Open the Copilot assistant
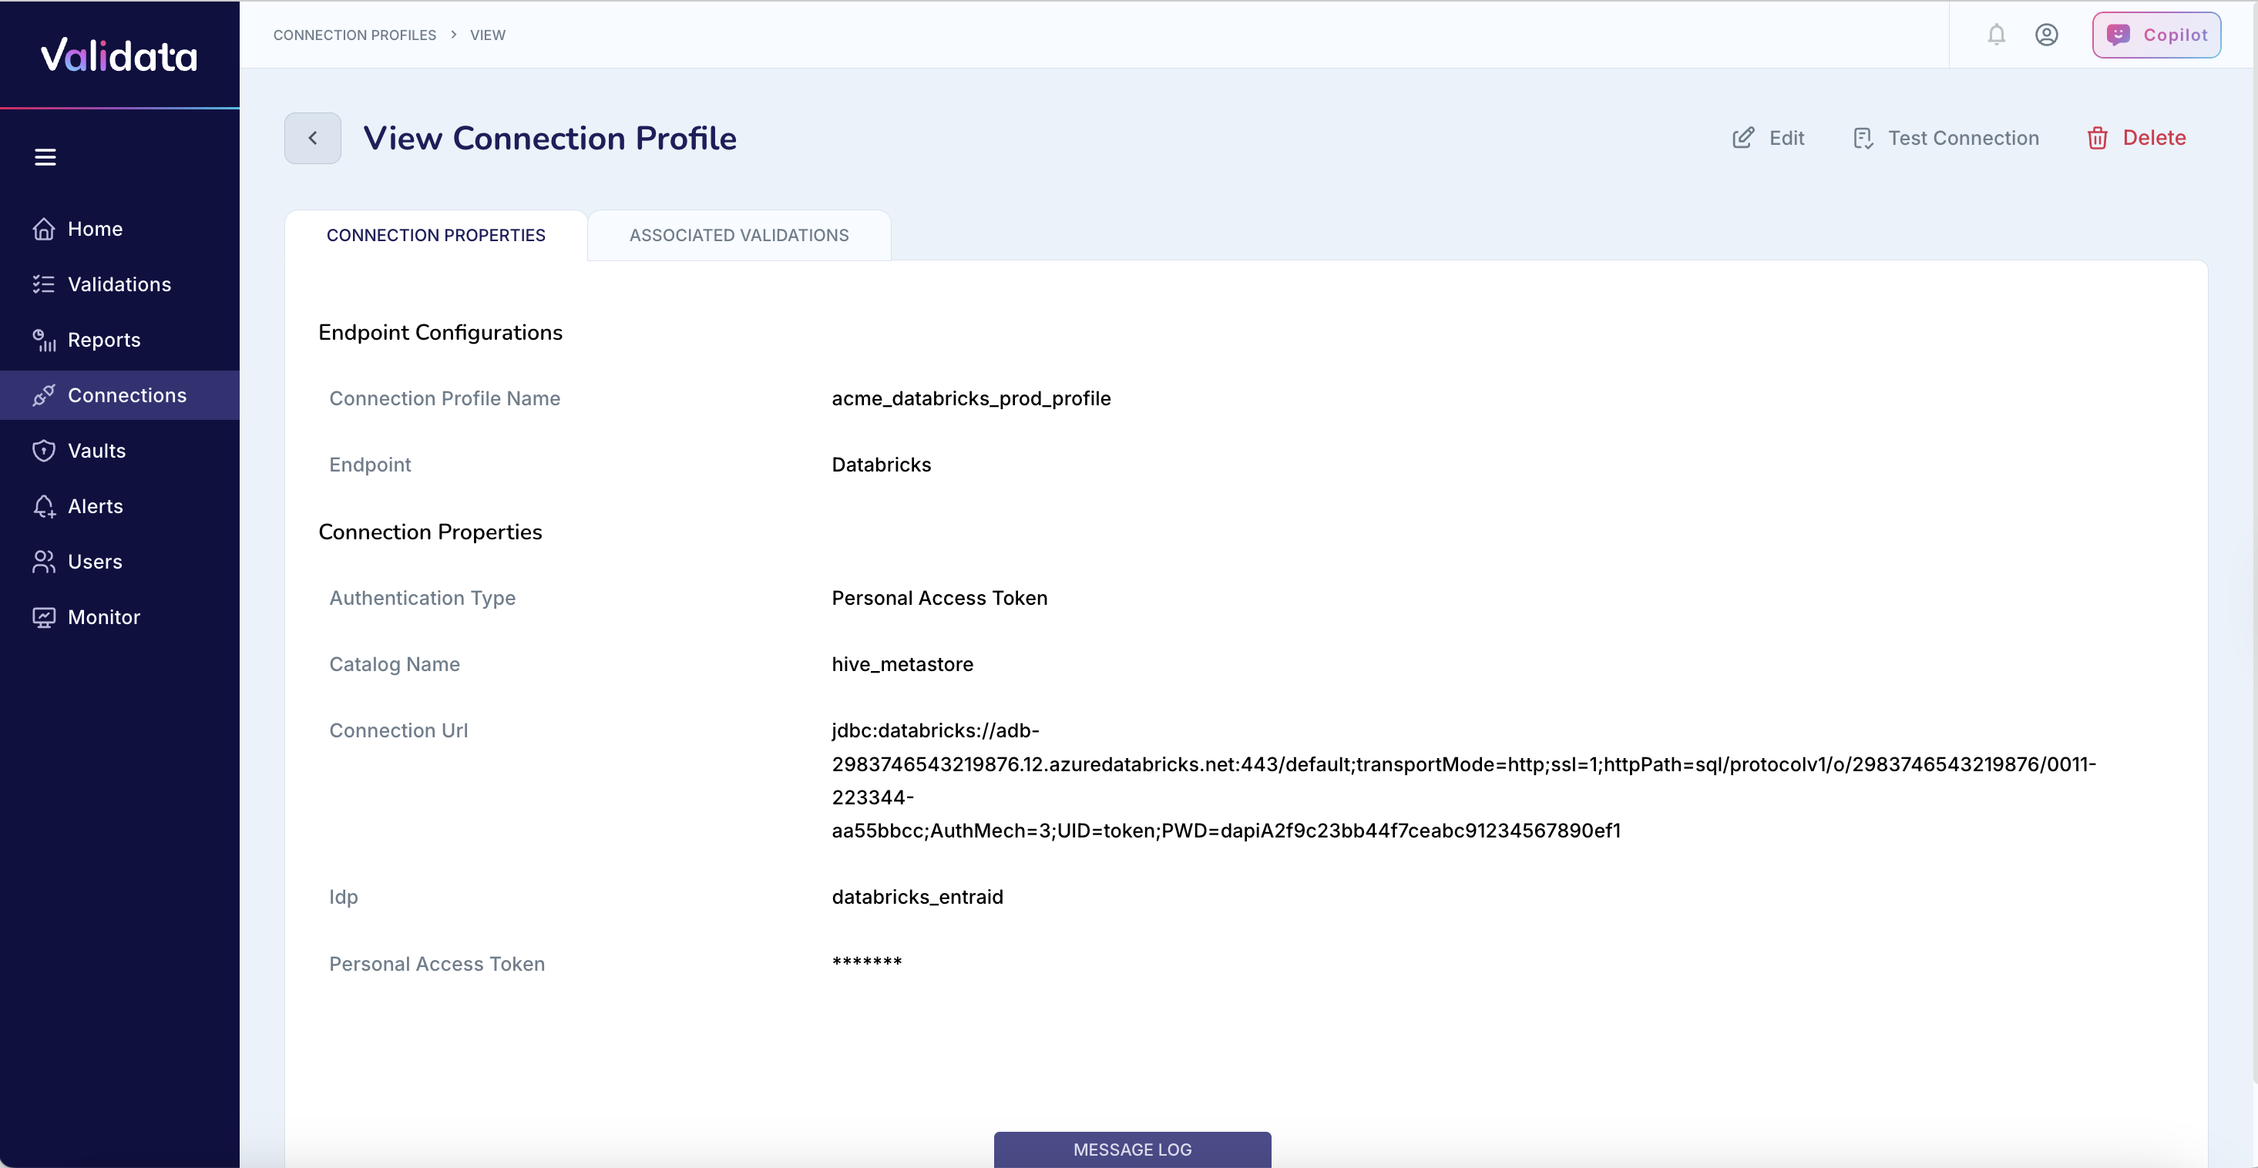The image size is (2258, 1168). pos(2156,34)
